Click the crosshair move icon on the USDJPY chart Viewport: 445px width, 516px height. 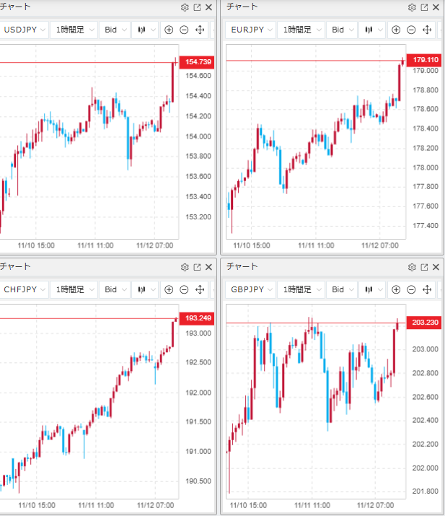(x=200, y=30)
